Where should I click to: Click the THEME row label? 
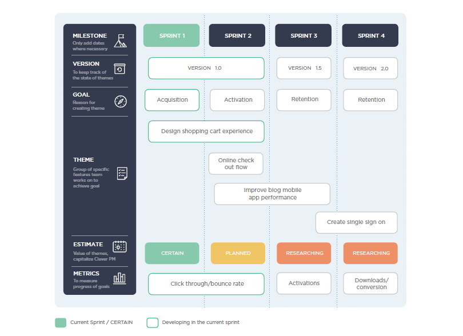click(83, 160)
